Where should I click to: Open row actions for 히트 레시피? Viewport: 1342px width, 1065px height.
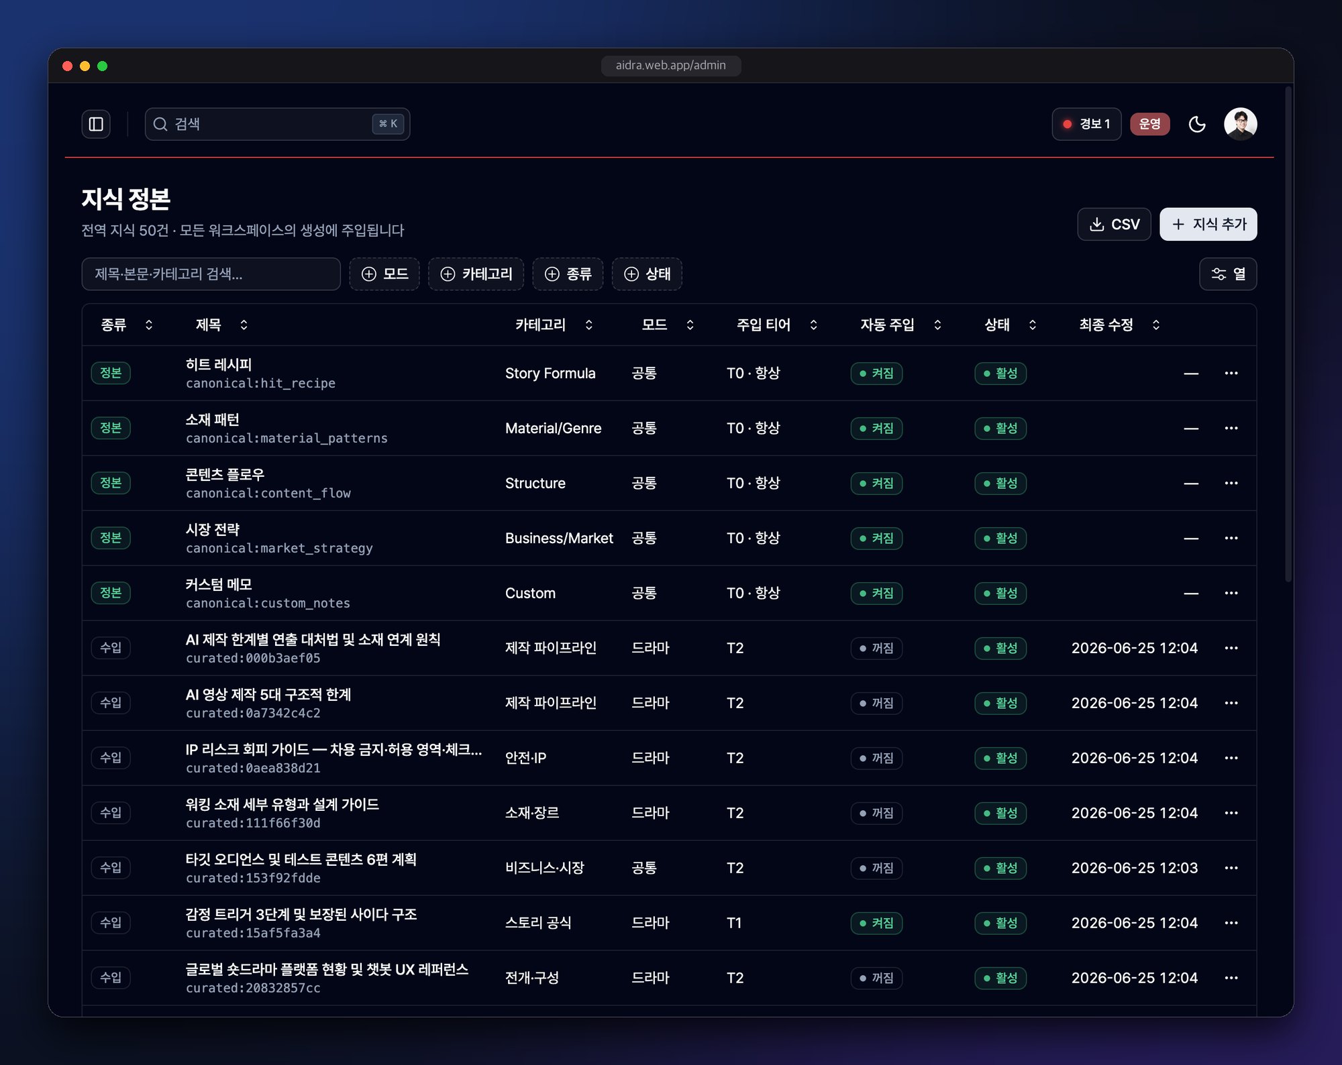(x=1231, y=373)
